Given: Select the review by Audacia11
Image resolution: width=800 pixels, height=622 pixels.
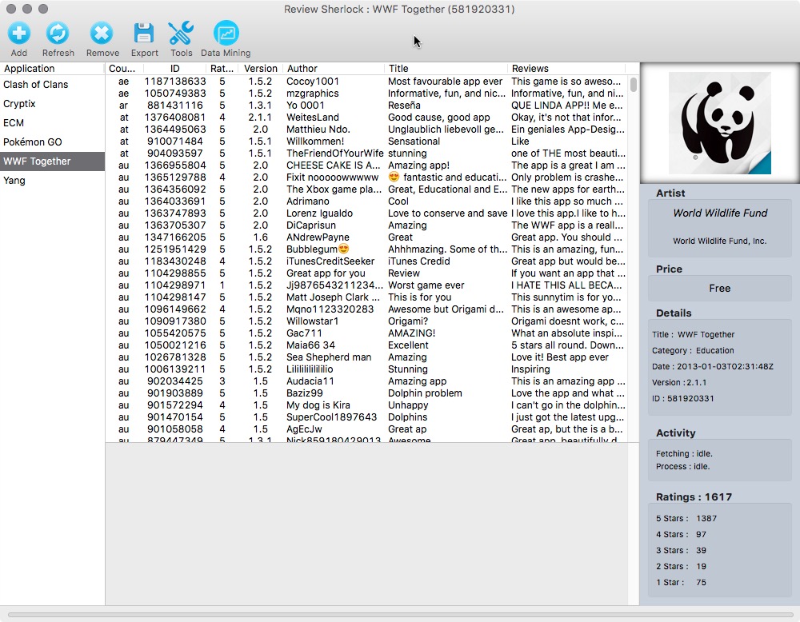Looking at the screenshot, I should click(x=366, y=381).
